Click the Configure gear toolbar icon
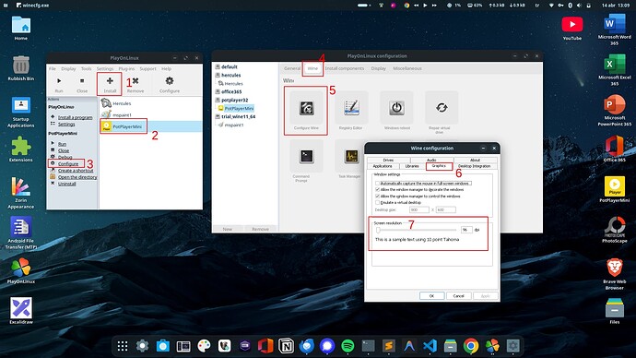 pyautogui.click(x=170, y=81)
